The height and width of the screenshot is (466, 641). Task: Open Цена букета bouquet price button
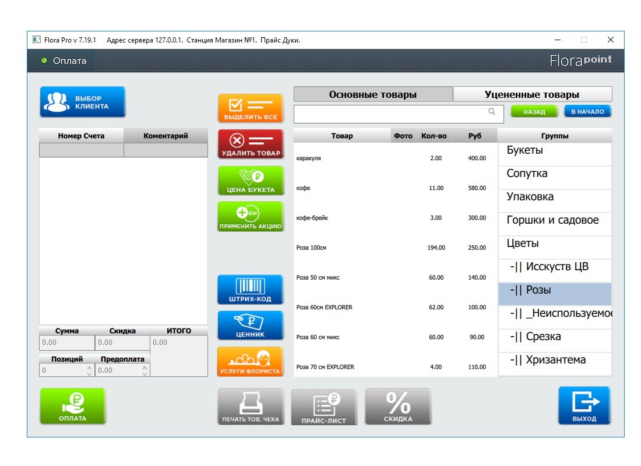(x=251, y=181)
